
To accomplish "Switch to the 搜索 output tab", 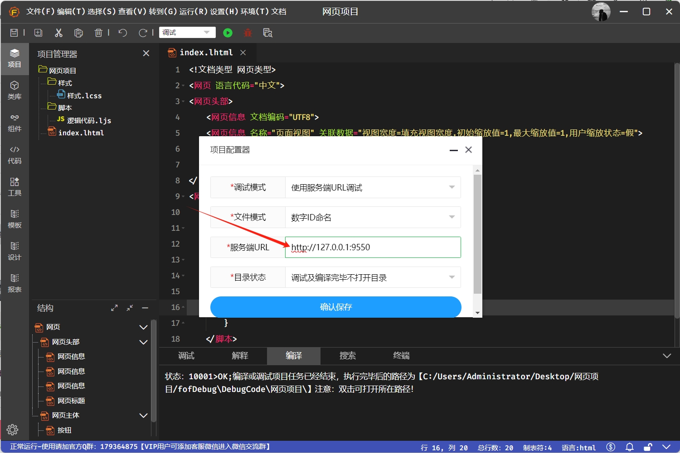I will [x=348, y=356].
